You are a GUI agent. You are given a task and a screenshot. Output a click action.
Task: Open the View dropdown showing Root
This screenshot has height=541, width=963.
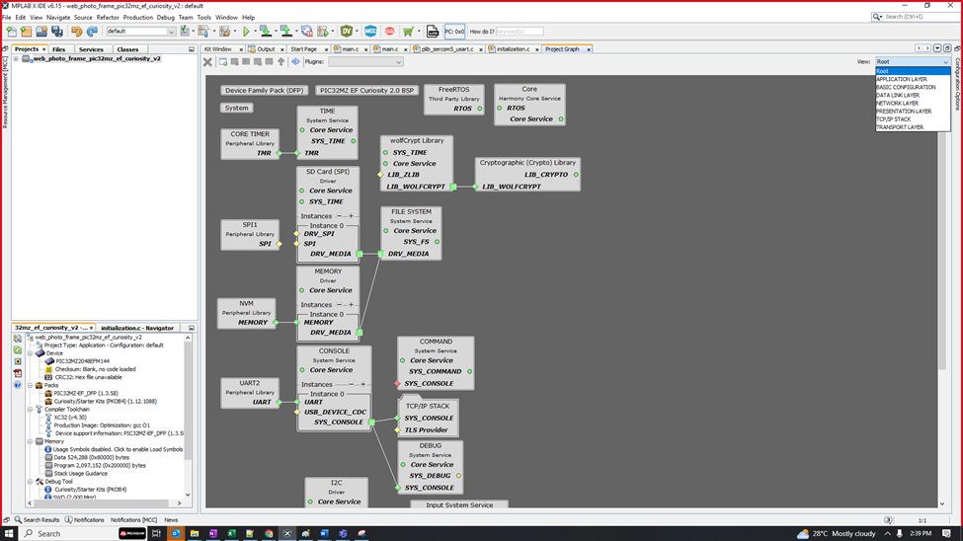coord(913,62)
